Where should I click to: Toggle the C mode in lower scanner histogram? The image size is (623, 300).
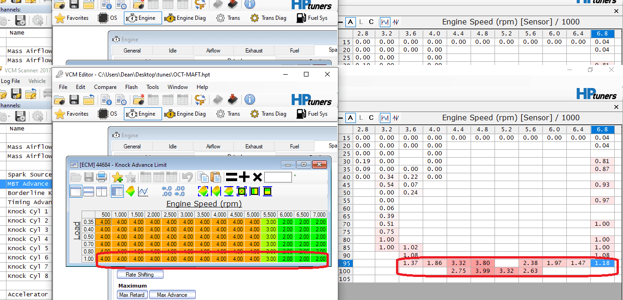pyautogui.click(x=372, y=118)
